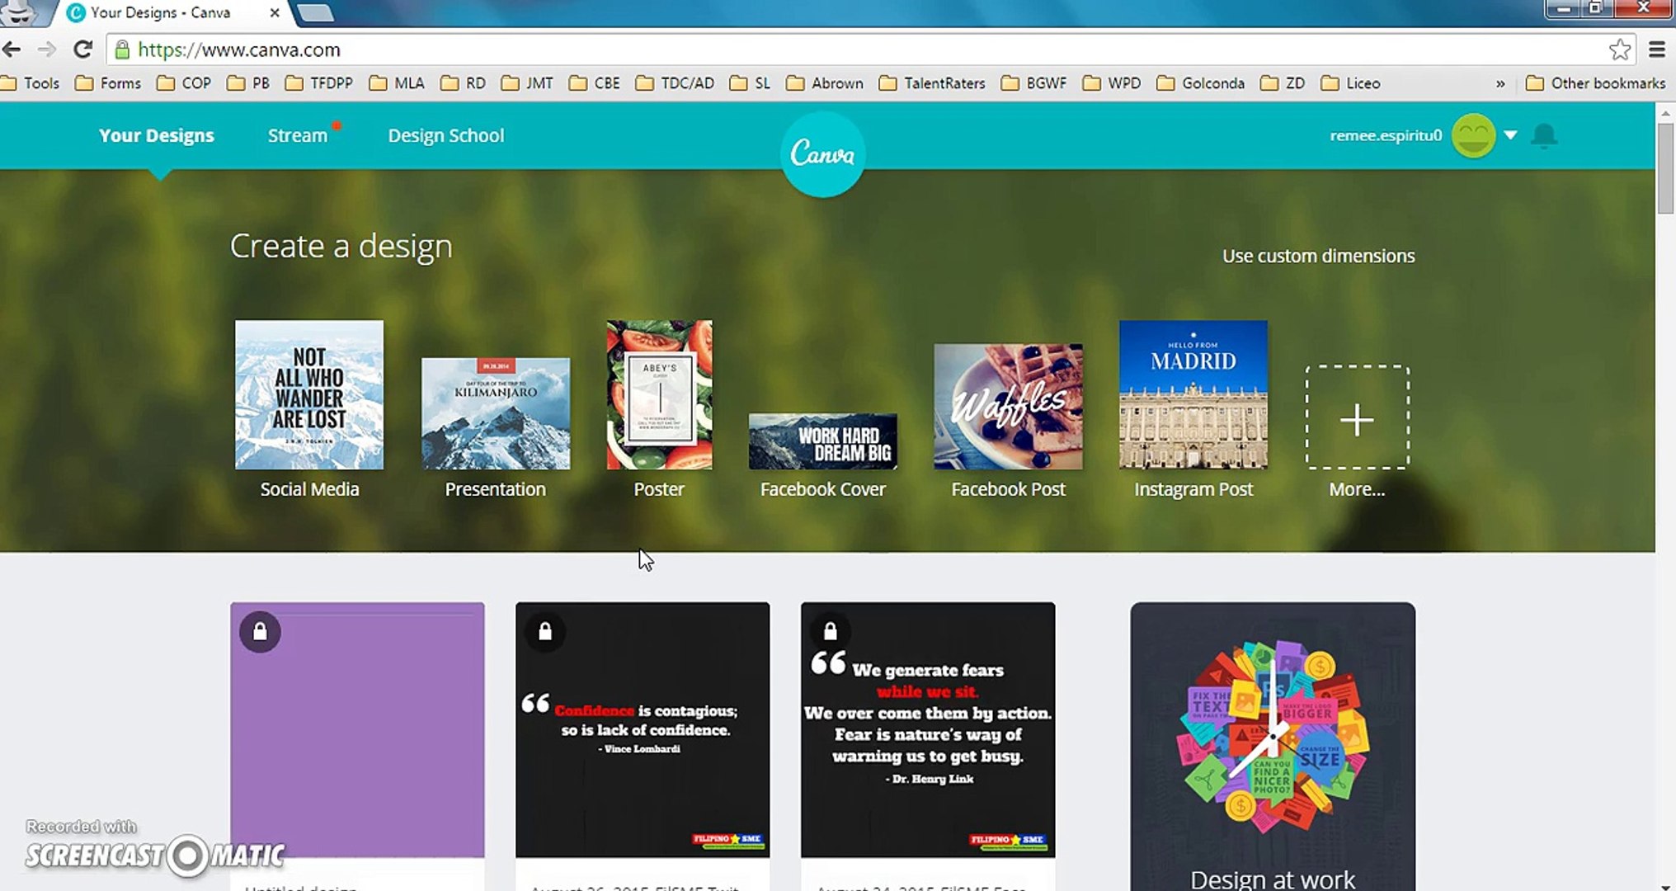The width and height of the screenshot is (1676, 891).
Task: Switch to the Stream tab
Action: (x=298, y=134)
